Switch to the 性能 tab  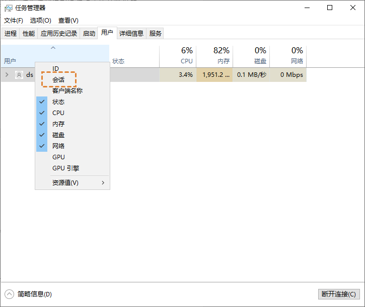[x=29, y=34]
